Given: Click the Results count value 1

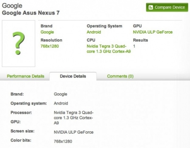Looking at the screenshot, I should point(134,46).
